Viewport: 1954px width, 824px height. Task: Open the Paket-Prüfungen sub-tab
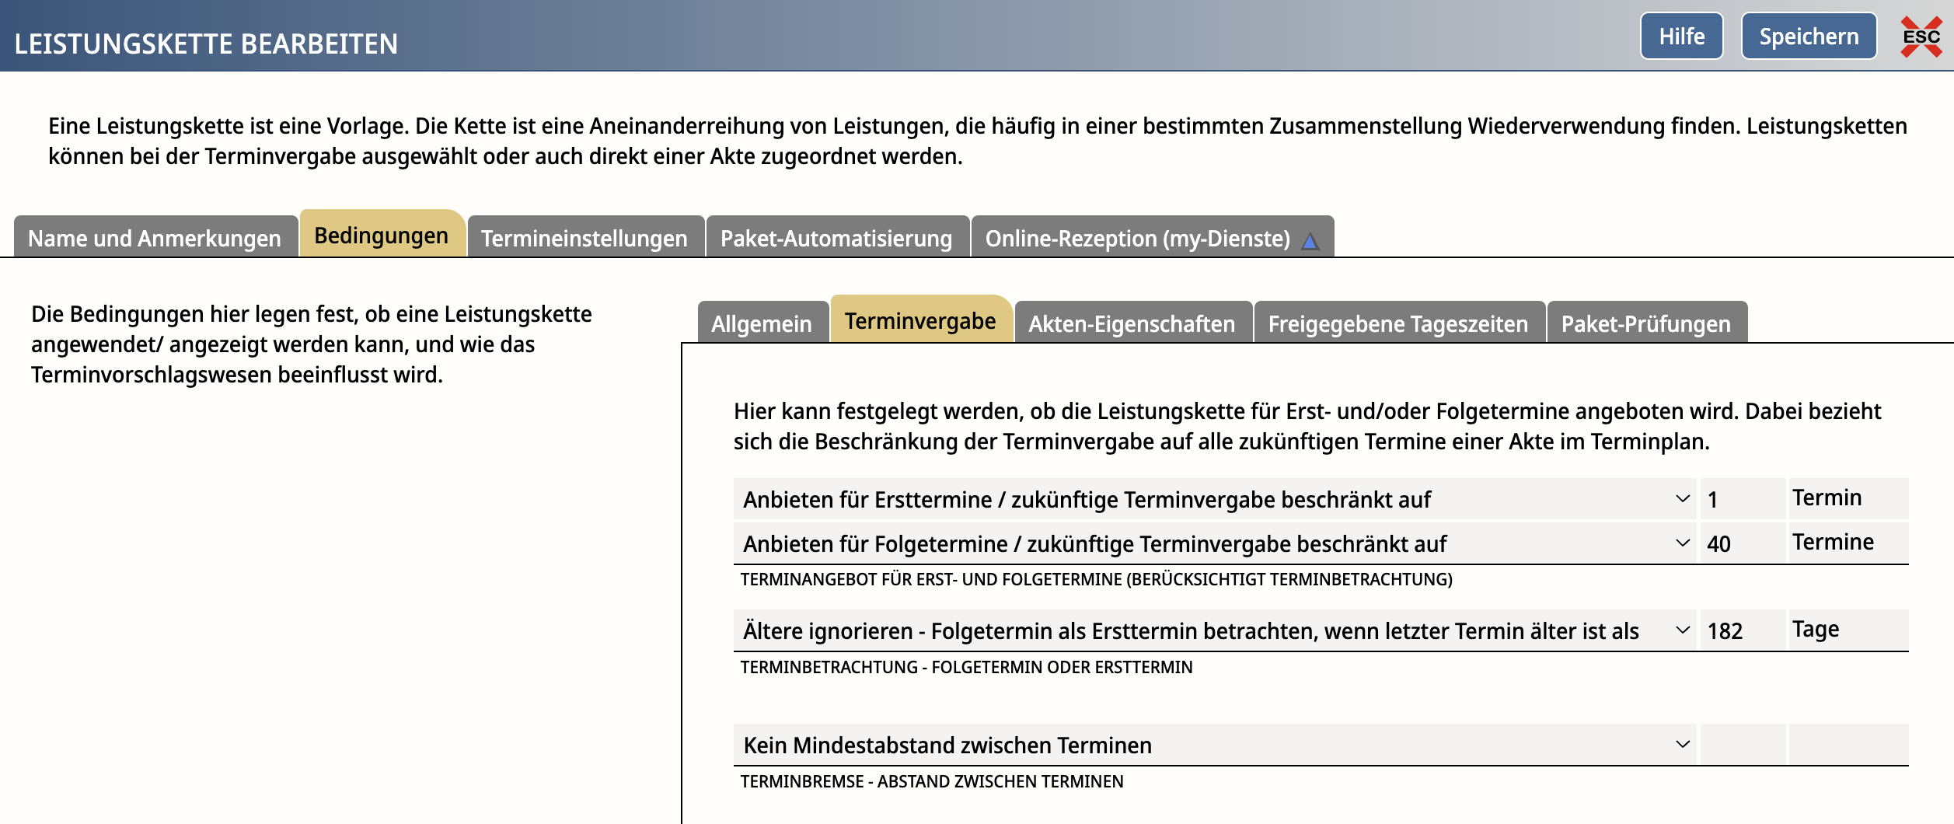click(1646, 323)
